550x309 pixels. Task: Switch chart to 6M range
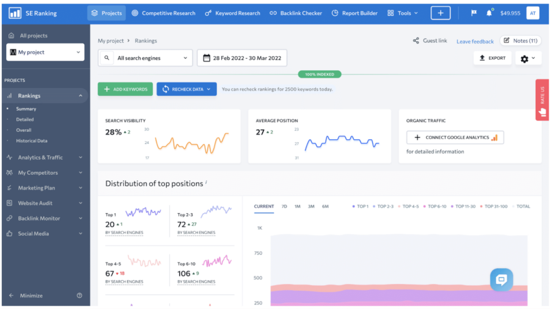click(x=326, y=206)
